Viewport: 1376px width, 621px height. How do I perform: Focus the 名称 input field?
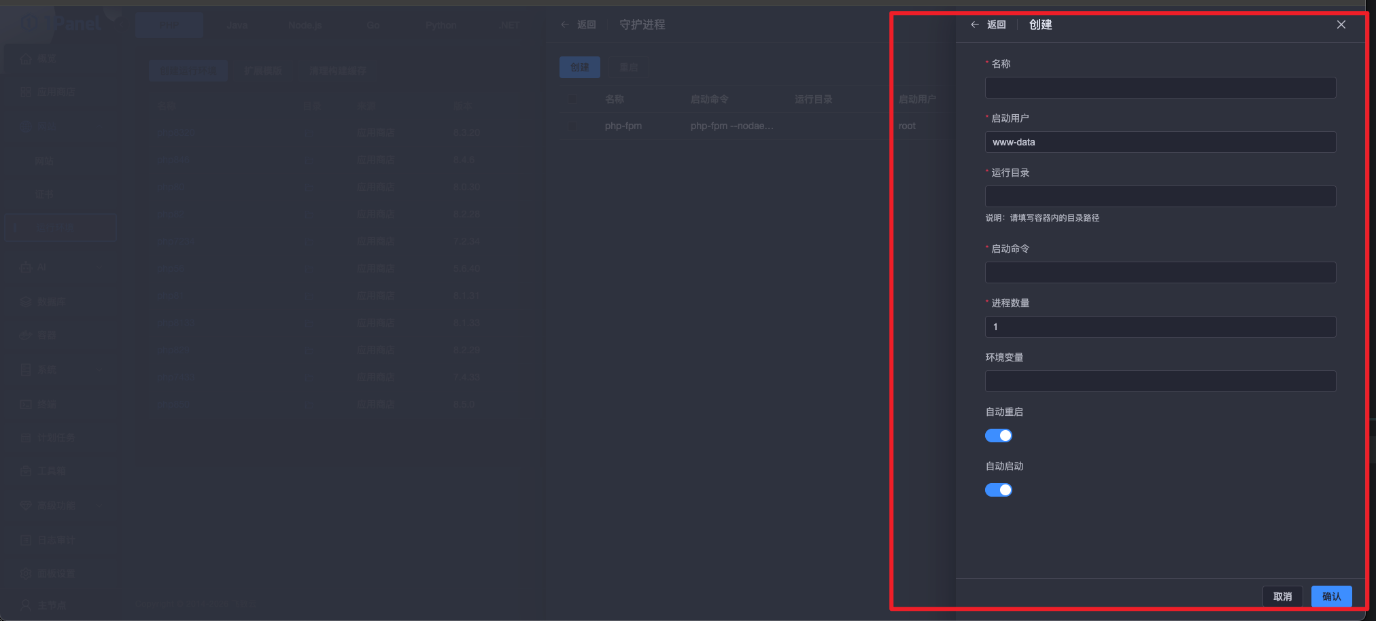point(1160,88)
